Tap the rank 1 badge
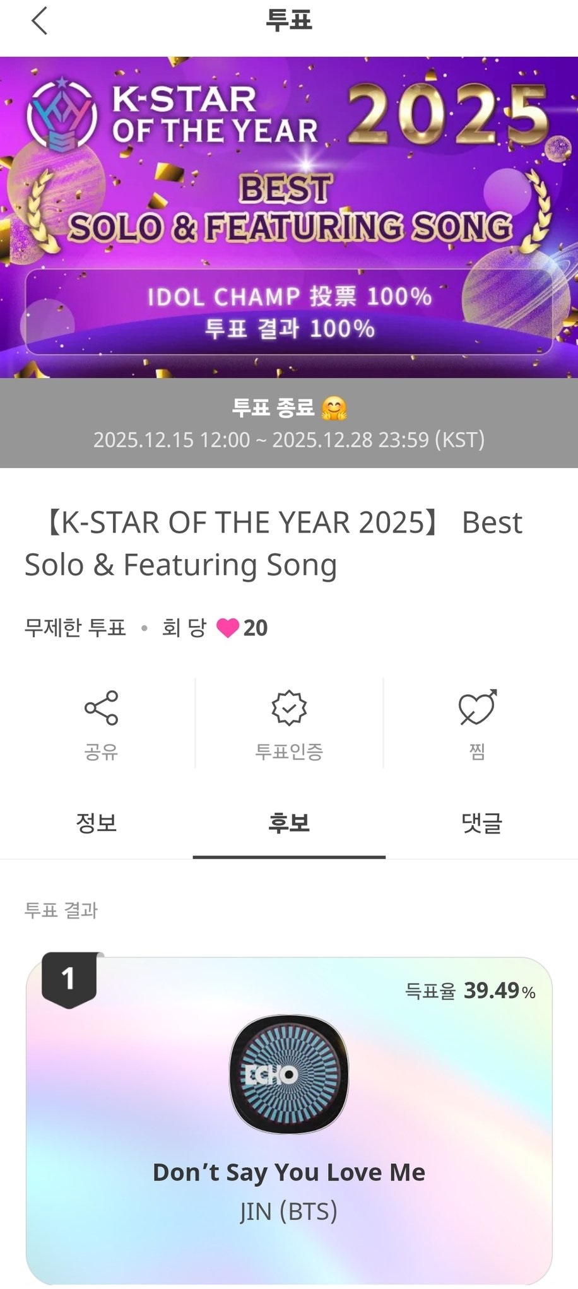The height and width of the screenshot is (1289, 578). pyautogui.click(x=69, y=979)
